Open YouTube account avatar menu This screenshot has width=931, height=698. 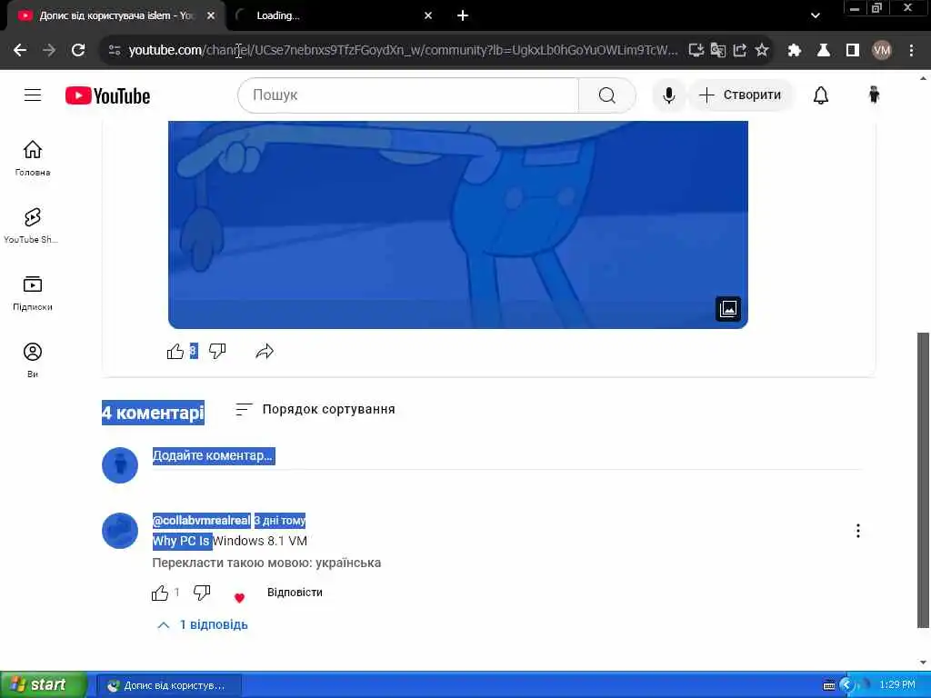874,95
